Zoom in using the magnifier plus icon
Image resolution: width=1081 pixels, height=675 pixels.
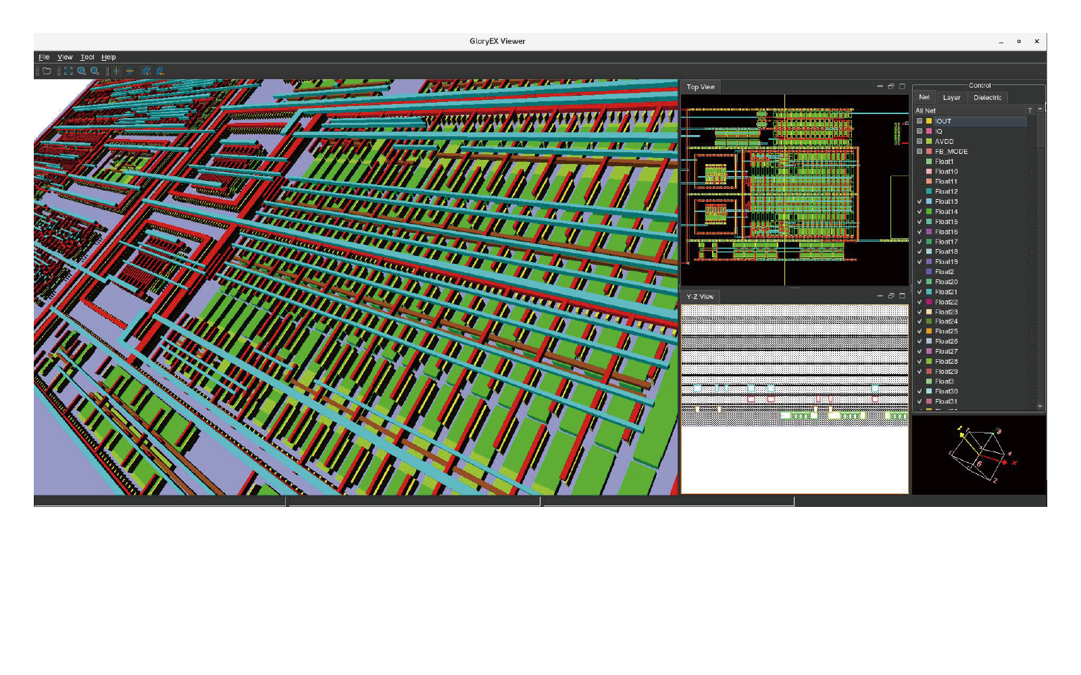pyautogui.click(x=82, y=71)
